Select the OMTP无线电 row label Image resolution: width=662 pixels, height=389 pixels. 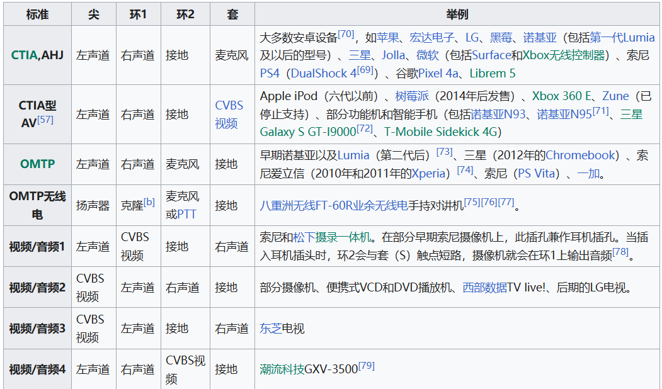pos(37,205)
